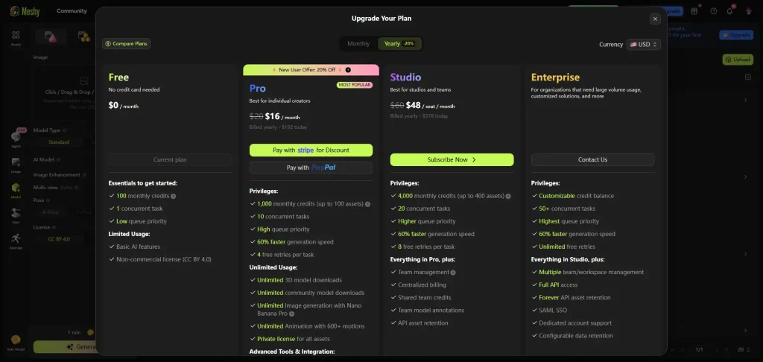
Task: Click the image upload drop area
Action: click(65, 92)
